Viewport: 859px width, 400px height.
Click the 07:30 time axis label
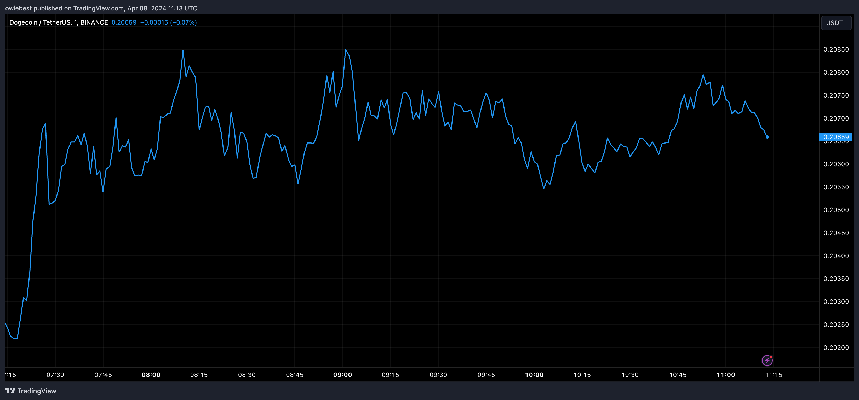[x=55, y=375]
